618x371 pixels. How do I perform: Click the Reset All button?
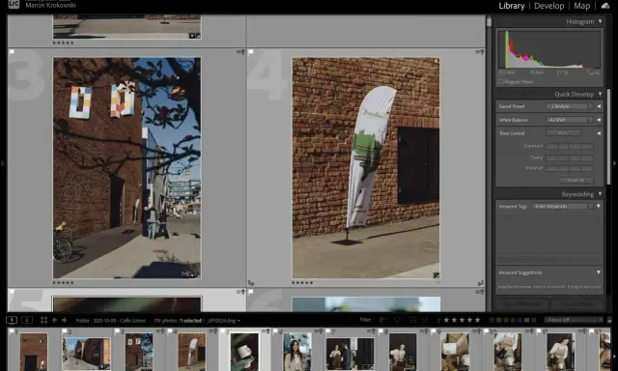[576, 180]
